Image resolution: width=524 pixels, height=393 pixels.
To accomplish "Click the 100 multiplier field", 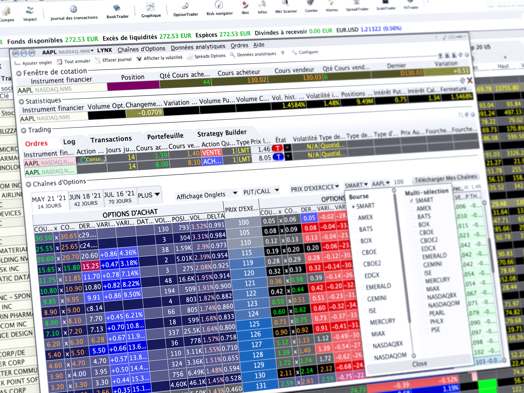I will (x=399, y=182).
